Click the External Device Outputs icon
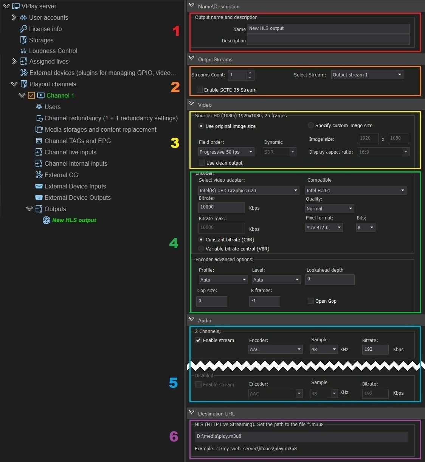Viewport: 425px width, 462px height. [39, 198]
